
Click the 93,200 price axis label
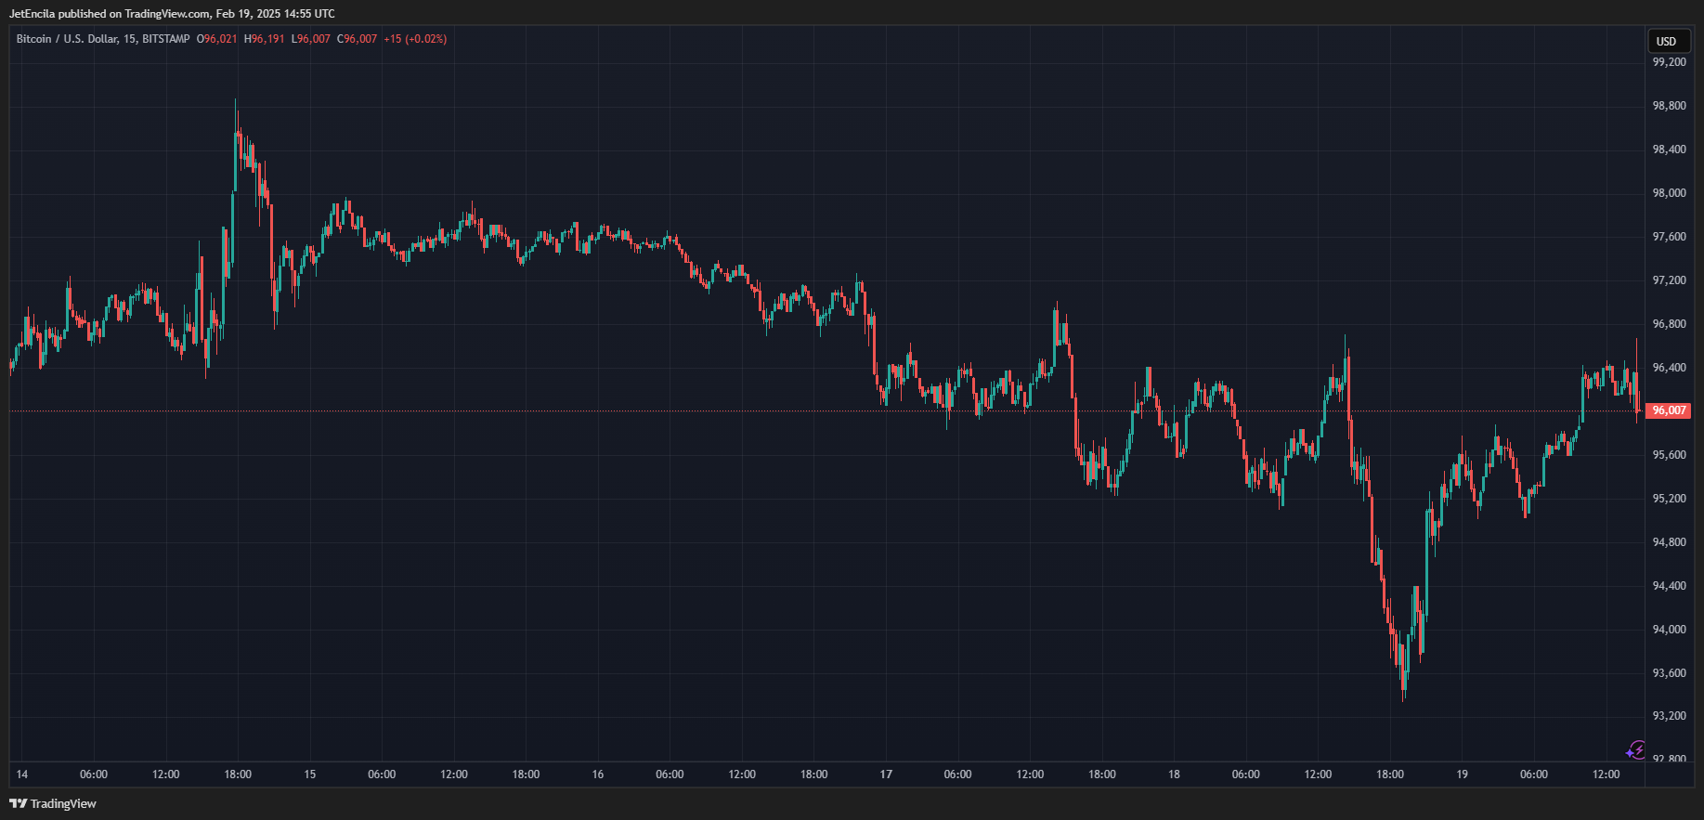[1669, 716]
